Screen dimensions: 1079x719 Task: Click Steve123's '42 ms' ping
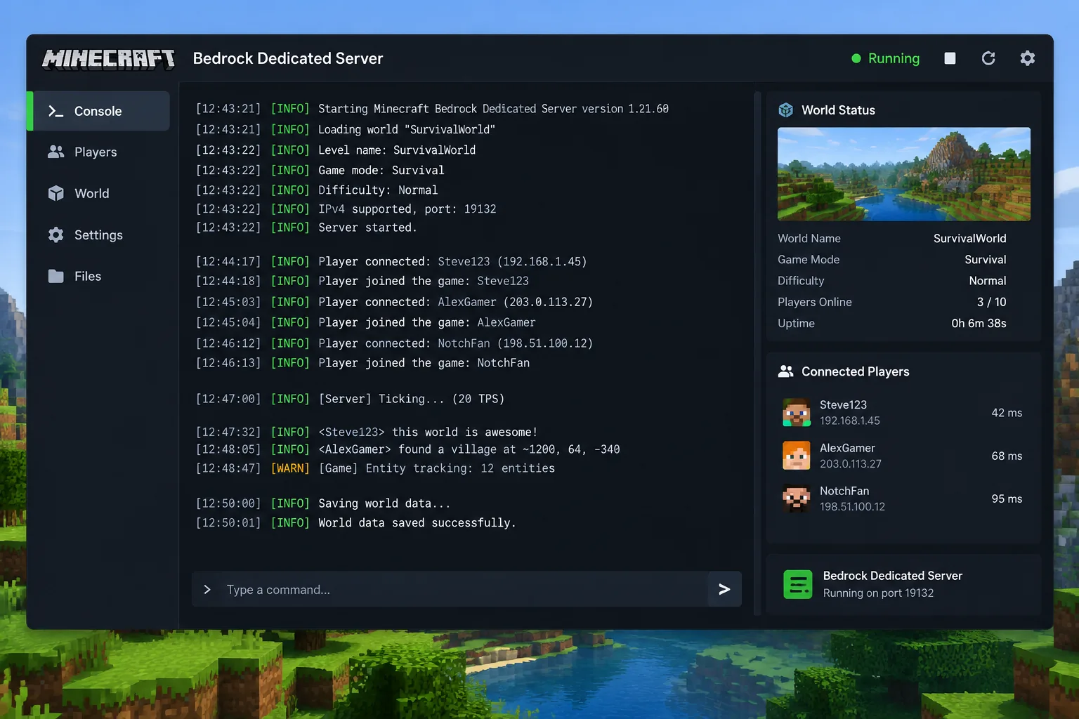[x=1007, y=413]
